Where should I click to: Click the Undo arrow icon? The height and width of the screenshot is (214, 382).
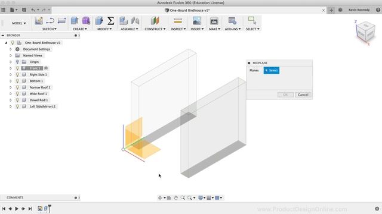pos(33,10)
